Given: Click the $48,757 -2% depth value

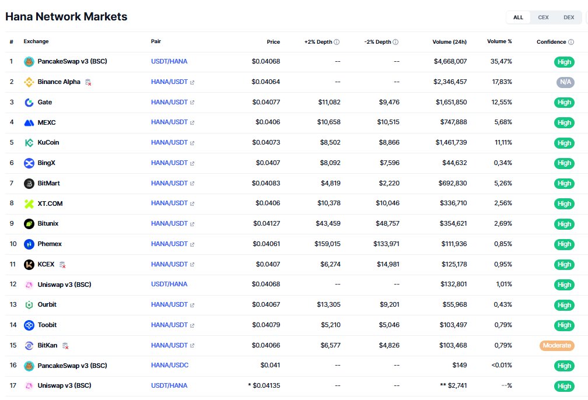Looking at the screenshot, I should click(387, 224).
